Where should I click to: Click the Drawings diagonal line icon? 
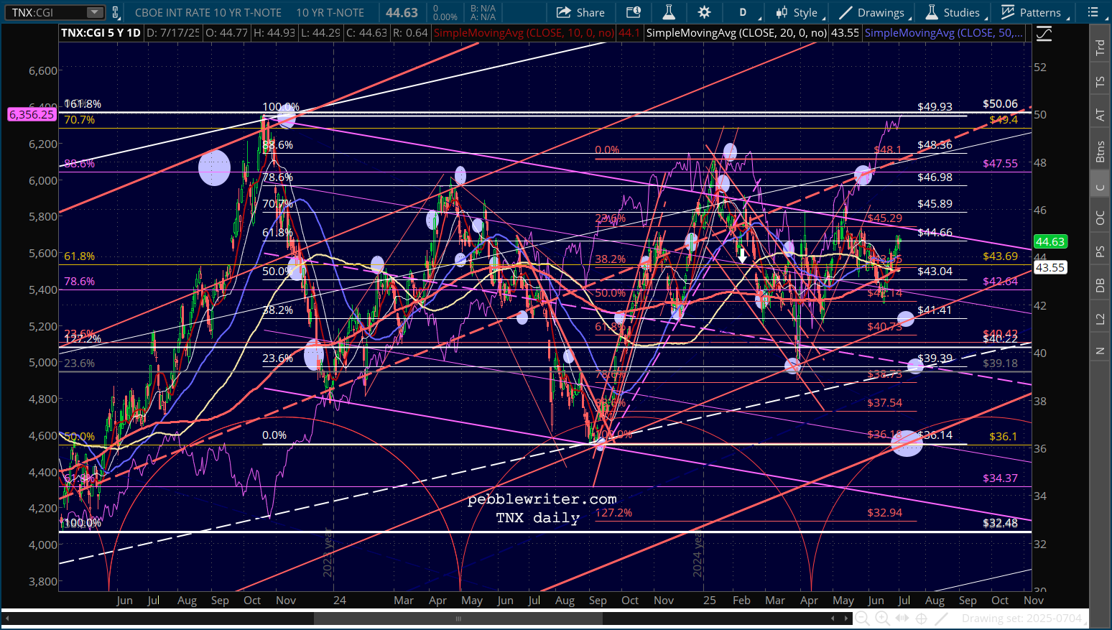[x=845, y=12]
